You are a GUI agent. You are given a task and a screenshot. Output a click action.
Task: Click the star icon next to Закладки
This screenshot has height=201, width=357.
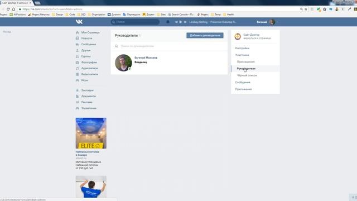(x=77, y=90)
